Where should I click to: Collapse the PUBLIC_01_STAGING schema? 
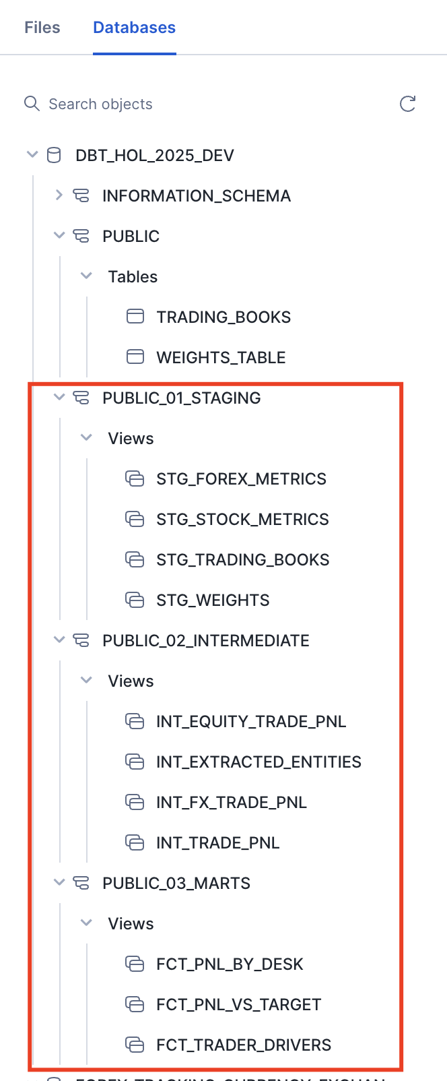tap(59, 397)
